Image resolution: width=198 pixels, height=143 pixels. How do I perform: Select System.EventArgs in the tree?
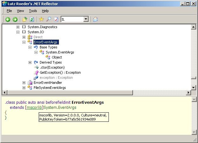[x=60, y=52]
